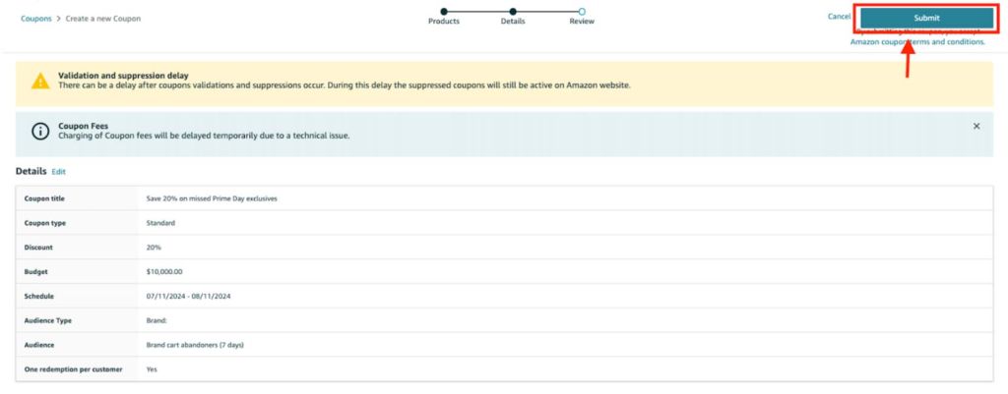Click the 'Discount' row label
This screenshot has width=1008, height=394.
tap(38, 248)
